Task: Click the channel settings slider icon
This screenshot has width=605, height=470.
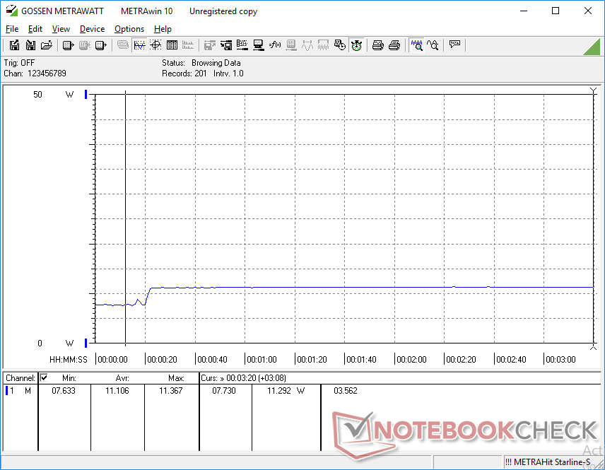Action: (242, 45)
